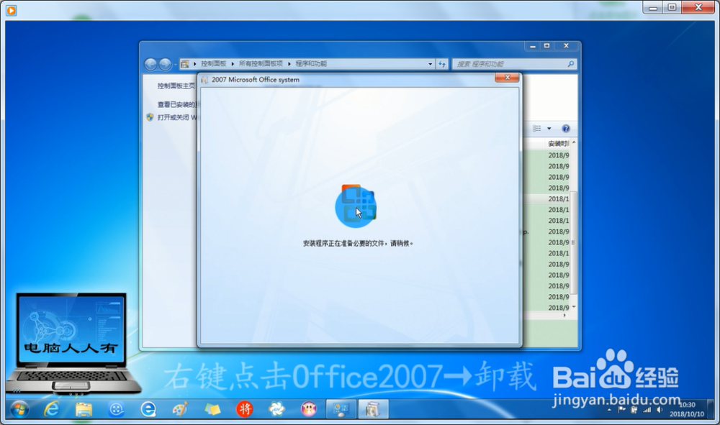Click the refresh button beside address bar
Image resolution: width=720 pixels, height=425 pixels.
pos(442,64)
